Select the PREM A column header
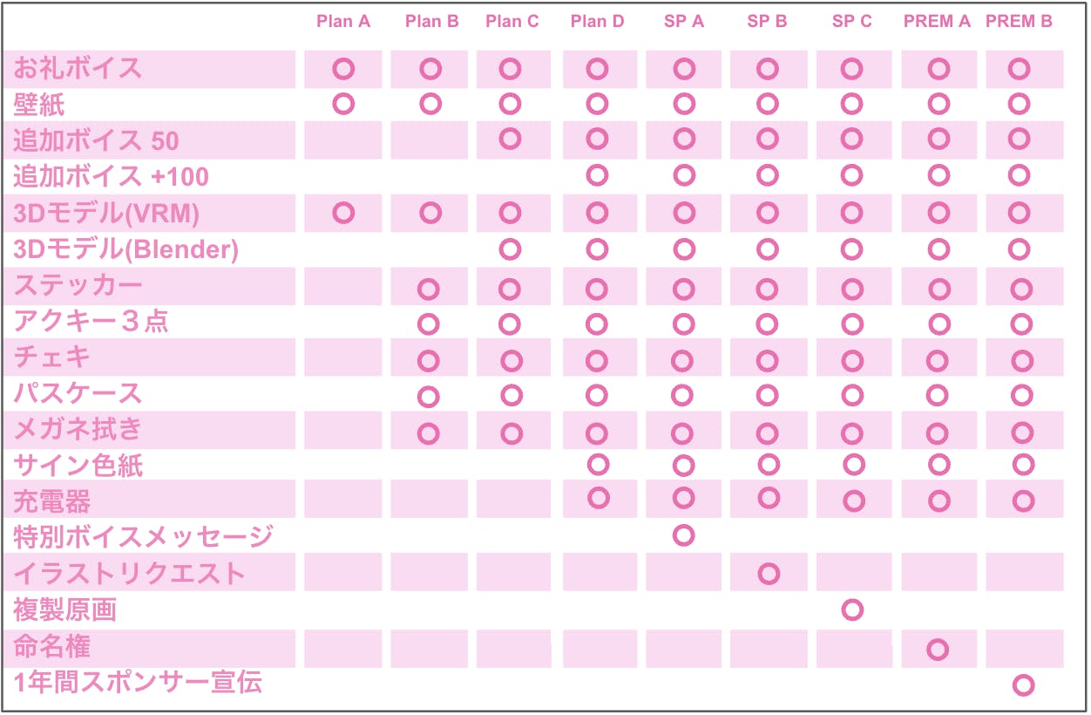Image resolution: width=1091 pixels, height=715 pixels. 937,22
